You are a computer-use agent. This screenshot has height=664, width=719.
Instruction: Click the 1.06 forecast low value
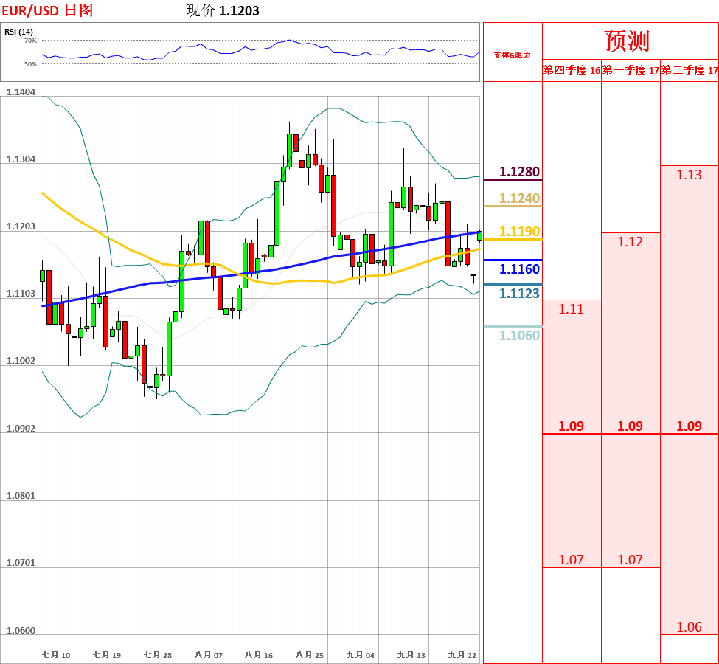point(690,627)
